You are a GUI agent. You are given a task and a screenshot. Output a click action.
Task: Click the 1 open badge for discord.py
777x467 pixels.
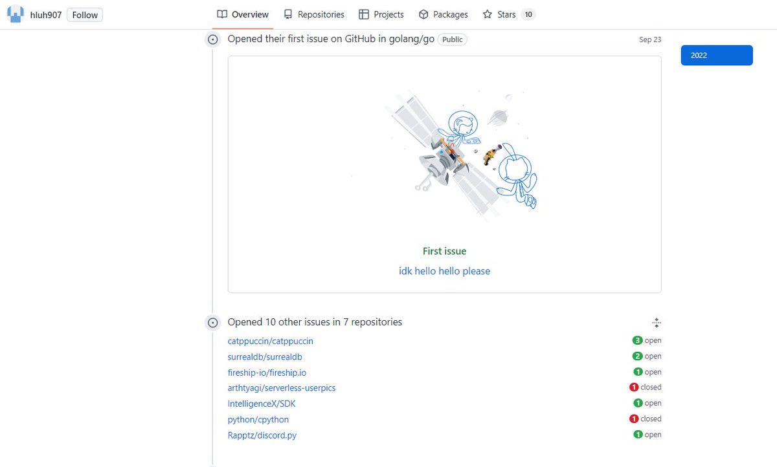click(x=647, y=435)
